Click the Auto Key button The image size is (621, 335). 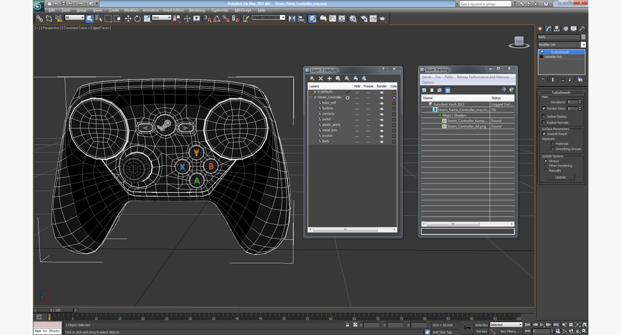point(481,325)
